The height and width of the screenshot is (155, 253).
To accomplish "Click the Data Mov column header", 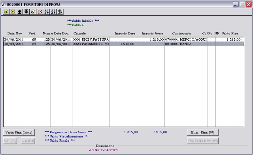I will 15,33.
